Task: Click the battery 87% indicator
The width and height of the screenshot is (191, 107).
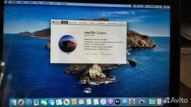Action: point(143,6)
